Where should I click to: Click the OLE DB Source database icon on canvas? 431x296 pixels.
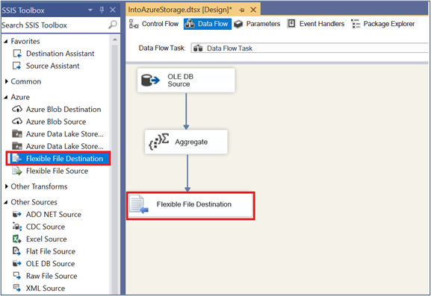[x=150, y=81]
